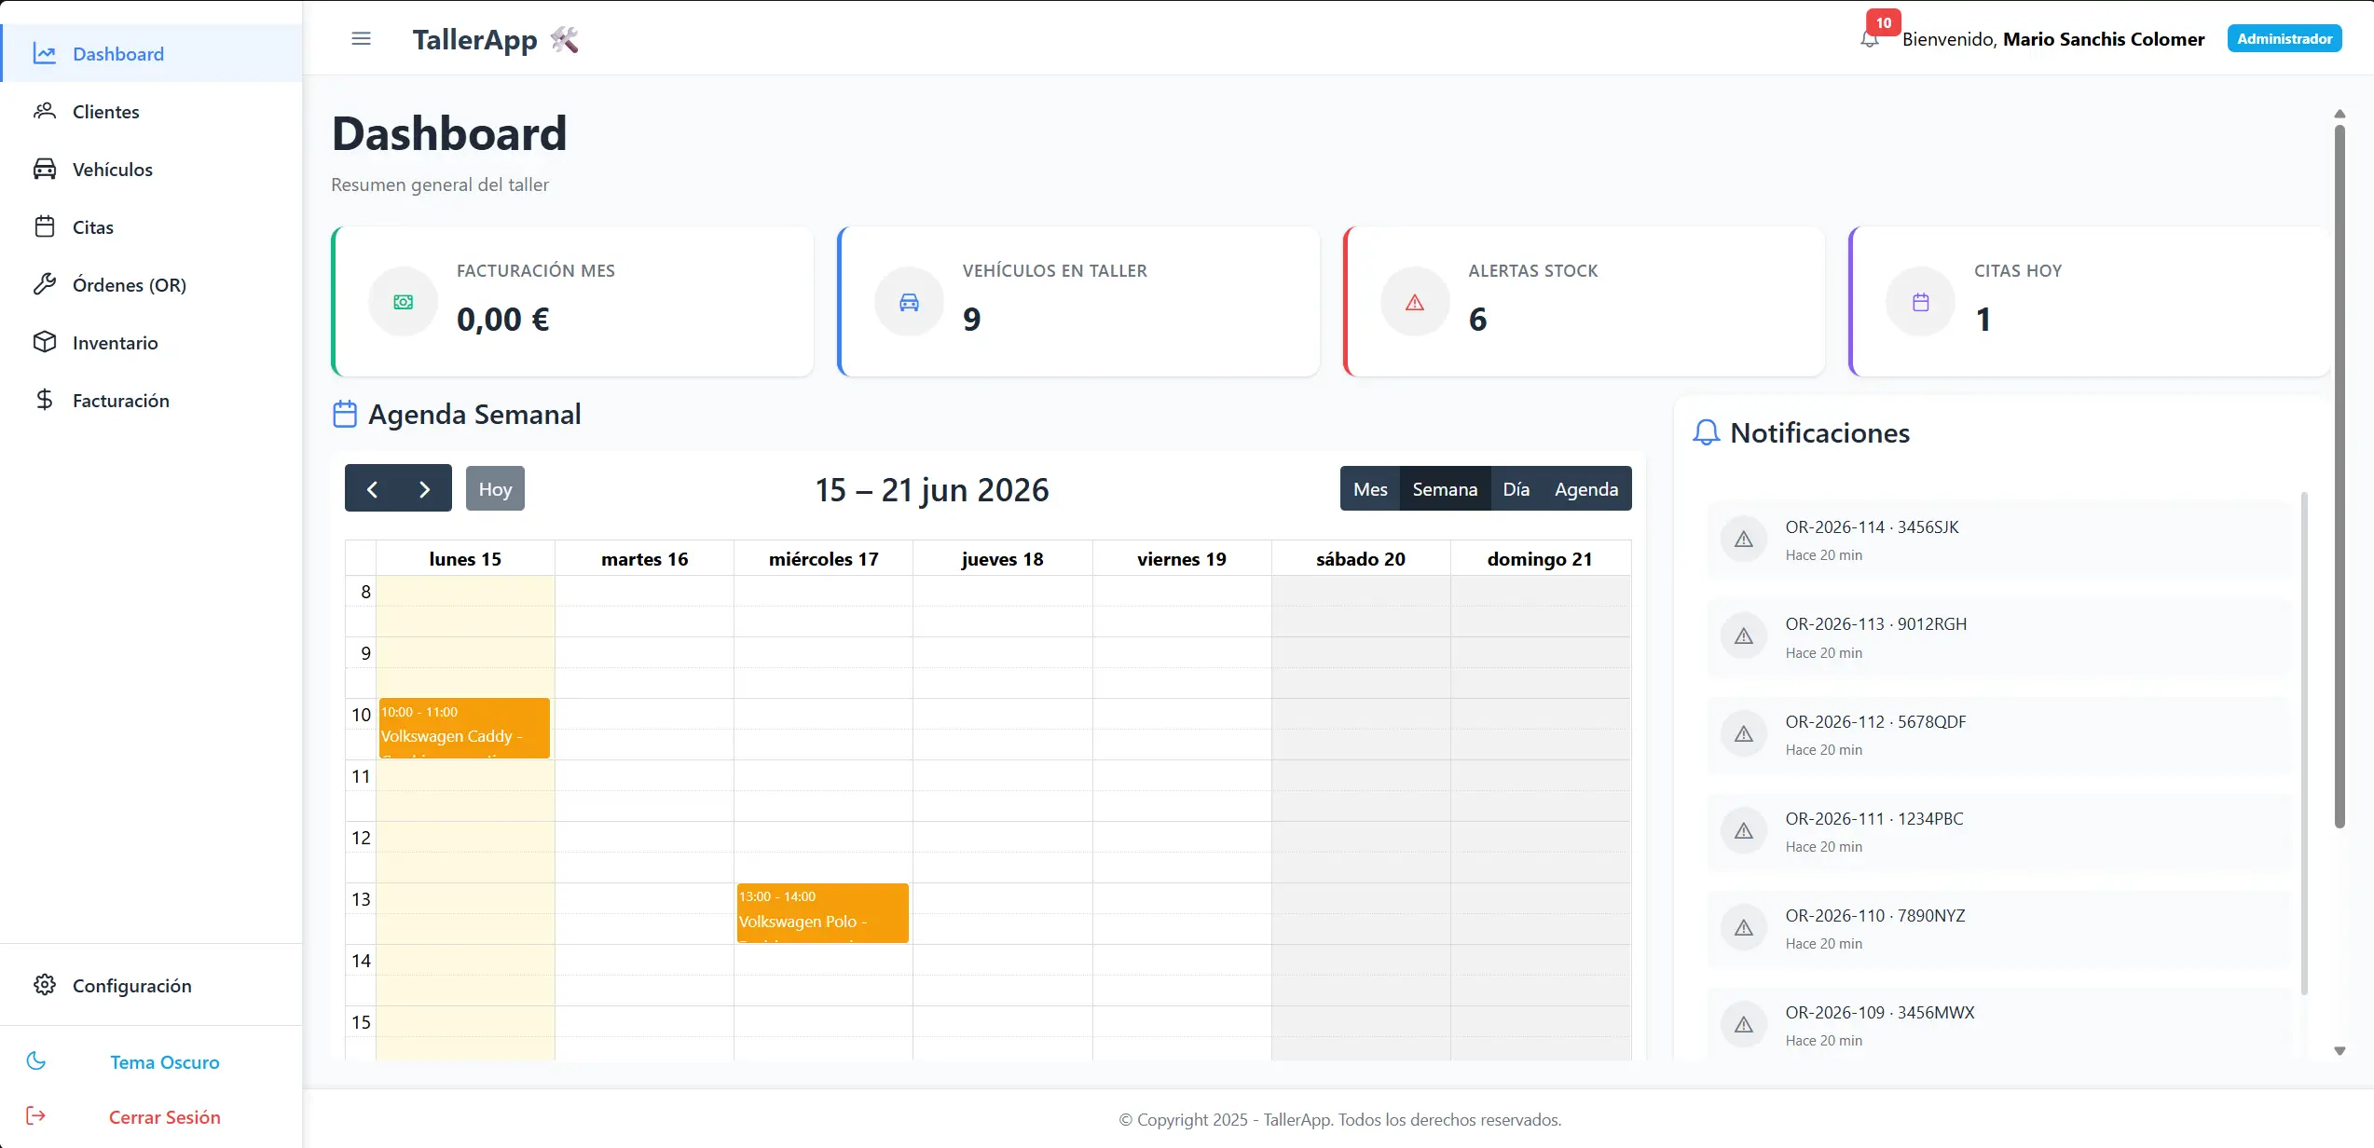Switch calendar to Agenda view
Image resolution: width=2374 pixels, height=1148 pixels.
tap(1586, 488)
